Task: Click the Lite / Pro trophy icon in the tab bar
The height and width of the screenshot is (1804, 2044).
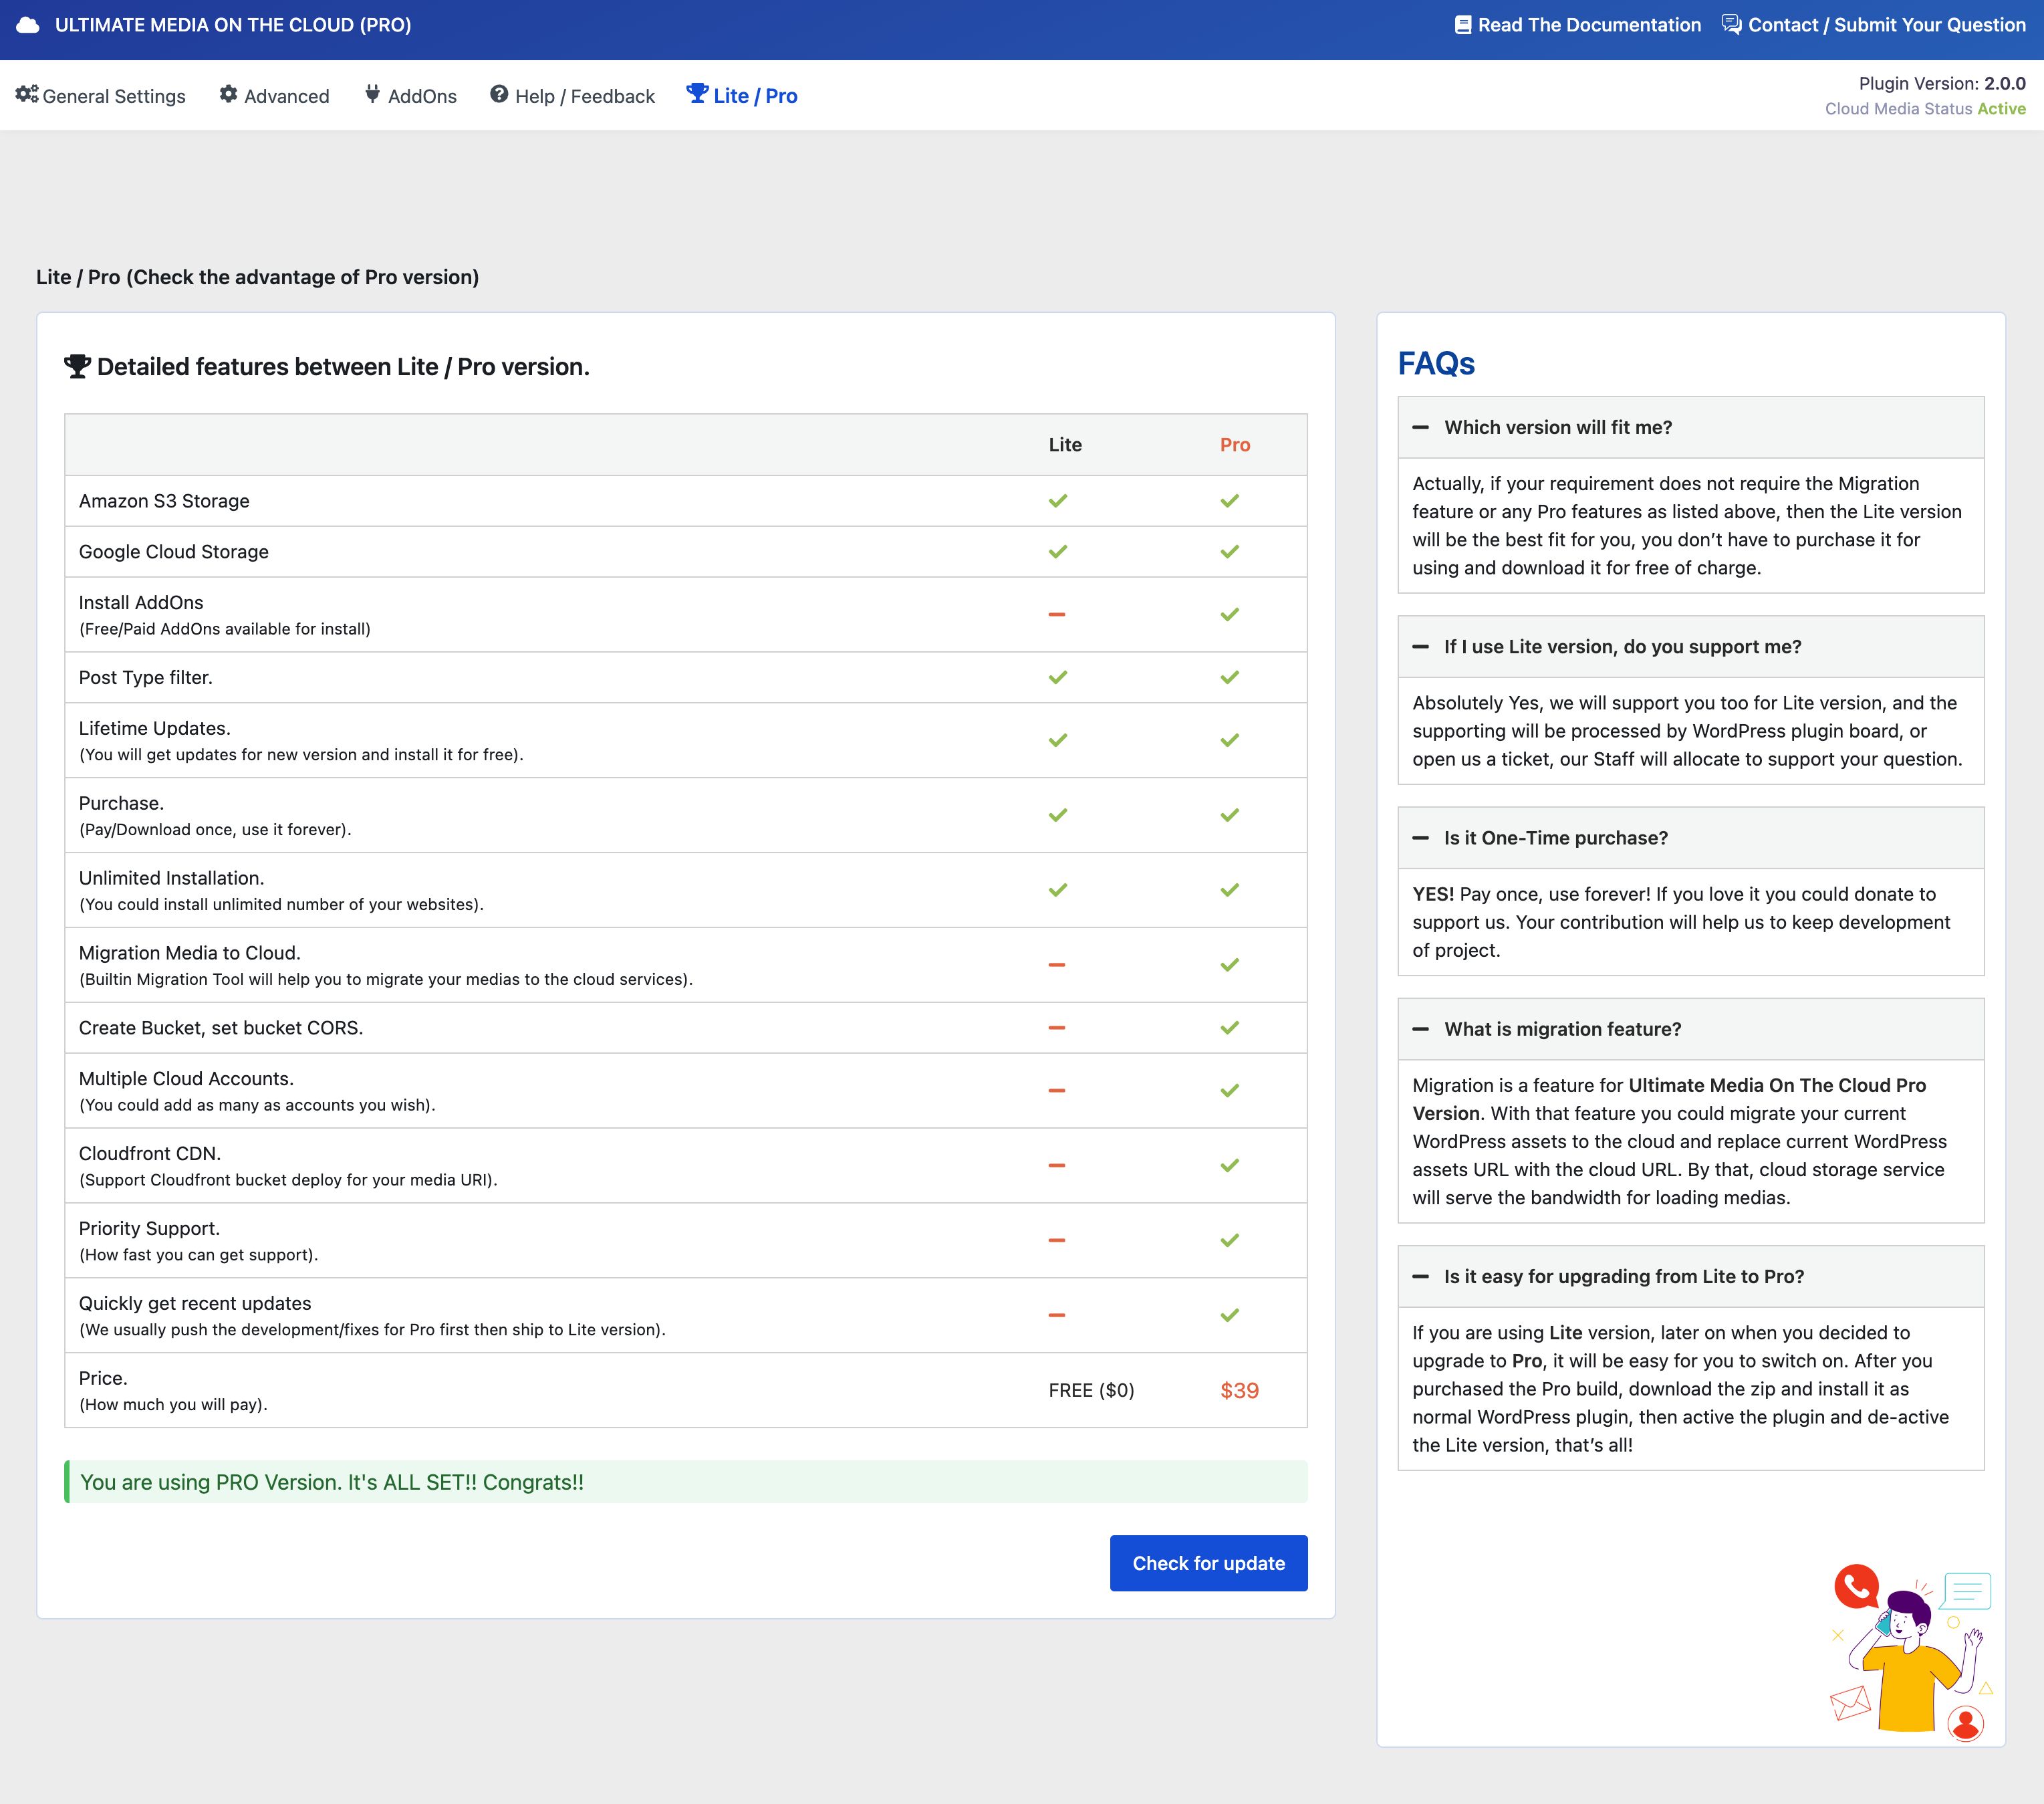Action: (x=697, y=93)
